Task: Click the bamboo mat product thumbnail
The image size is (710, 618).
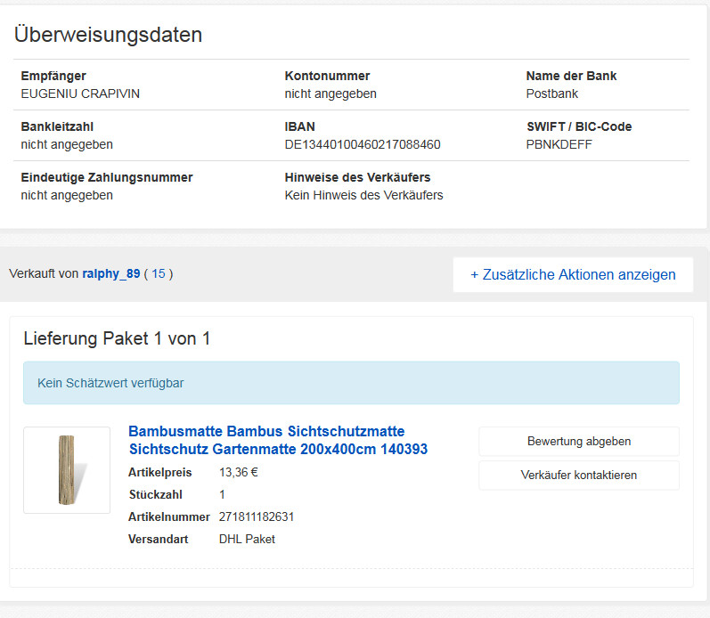Action: click(x=67, y=469)
